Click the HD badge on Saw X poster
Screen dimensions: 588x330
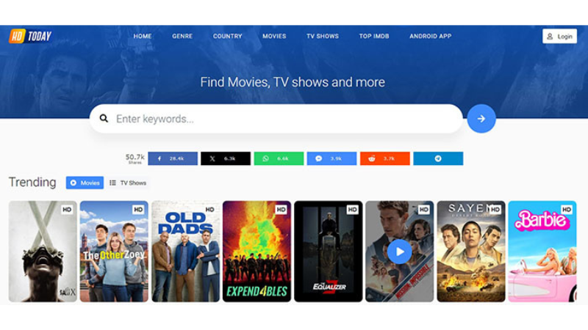(x=67, y=210)
